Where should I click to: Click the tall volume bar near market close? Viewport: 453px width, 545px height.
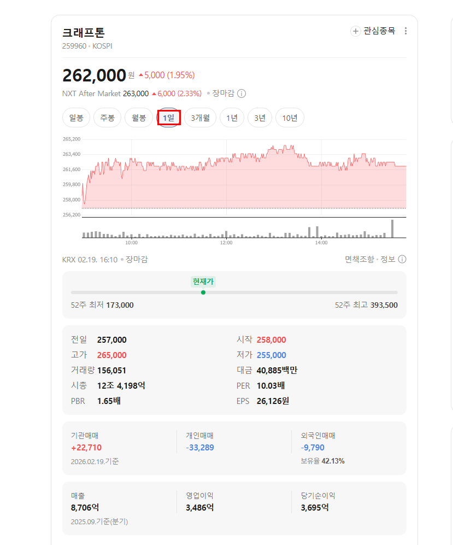[x=392, y=228]
